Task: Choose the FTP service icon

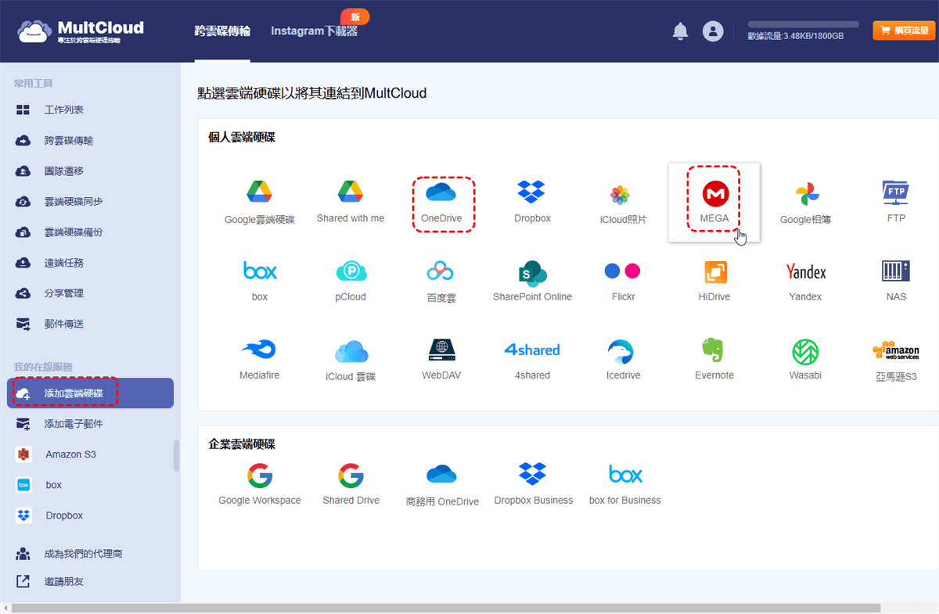Action: coord(896,192)
